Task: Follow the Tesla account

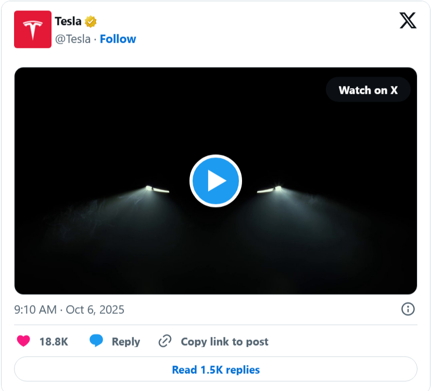Action: [x=118, y=39]
